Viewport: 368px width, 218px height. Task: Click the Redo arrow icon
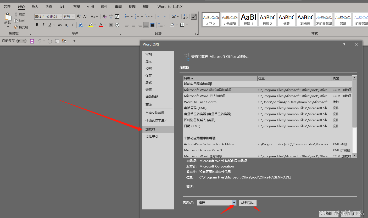point(50,41)
